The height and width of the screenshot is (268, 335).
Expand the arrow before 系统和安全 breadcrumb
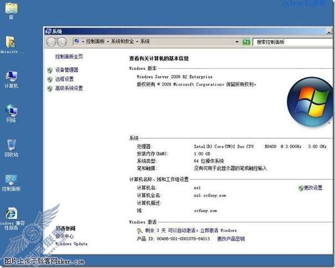tap(108, 42)
